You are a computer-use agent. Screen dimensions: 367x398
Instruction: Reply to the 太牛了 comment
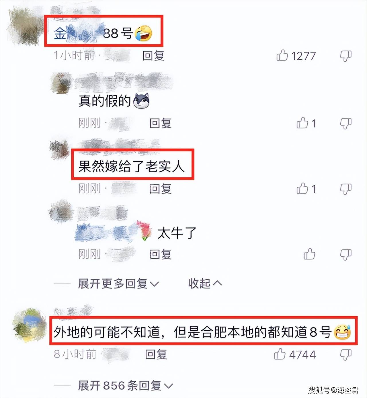click(x=161, y=254)
